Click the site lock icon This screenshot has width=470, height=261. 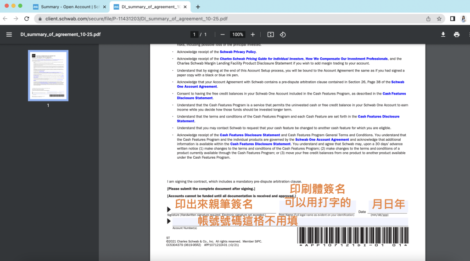coord(40,19)
